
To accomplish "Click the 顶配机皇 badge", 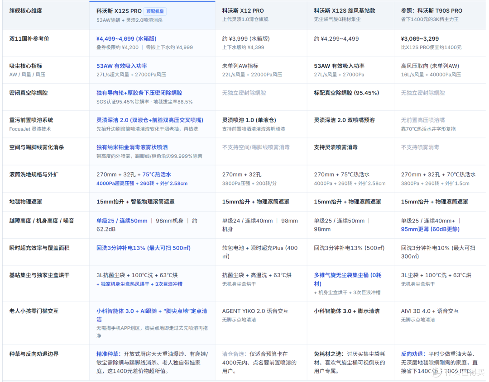I will [x=155, y=11].
